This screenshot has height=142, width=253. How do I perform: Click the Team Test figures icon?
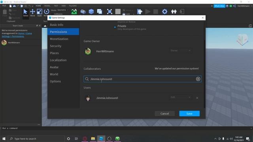pyautogui.click(x=174, y=11)
